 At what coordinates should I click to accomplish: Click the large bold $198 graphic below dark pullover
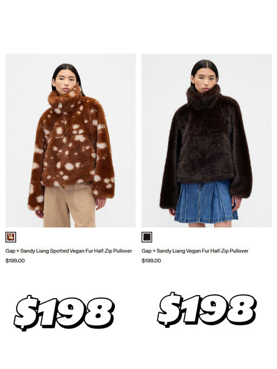tap(207, 310)
